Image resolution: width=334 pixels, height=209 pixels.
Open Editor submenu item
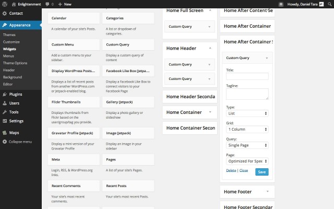click(x=8, y=84)
